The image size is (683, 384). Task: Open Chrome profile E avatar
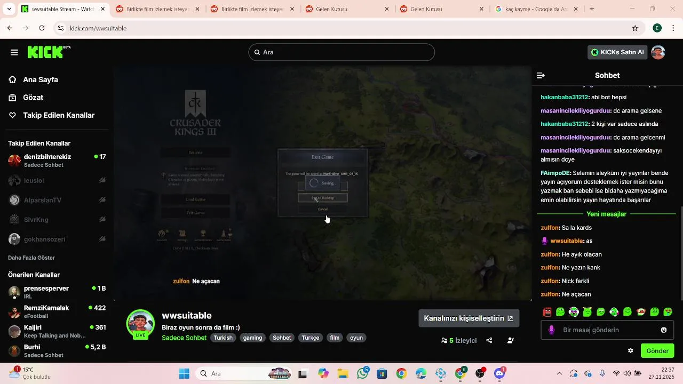pos(657,28)
